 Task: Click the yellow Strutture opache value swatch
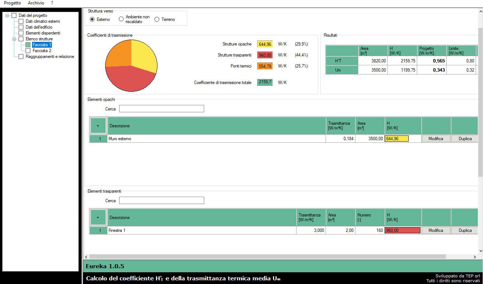click(x=265, y=44)
